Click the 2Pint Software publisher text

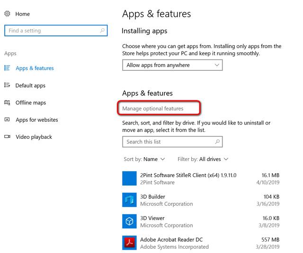(x=157, y=182)
